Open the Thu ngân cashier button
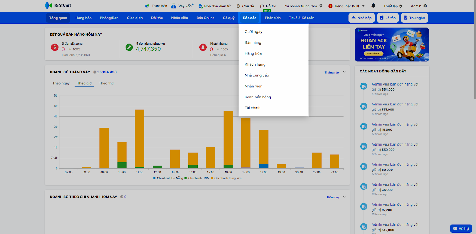This screenshot has width=476, height=234. click(414, 18)
